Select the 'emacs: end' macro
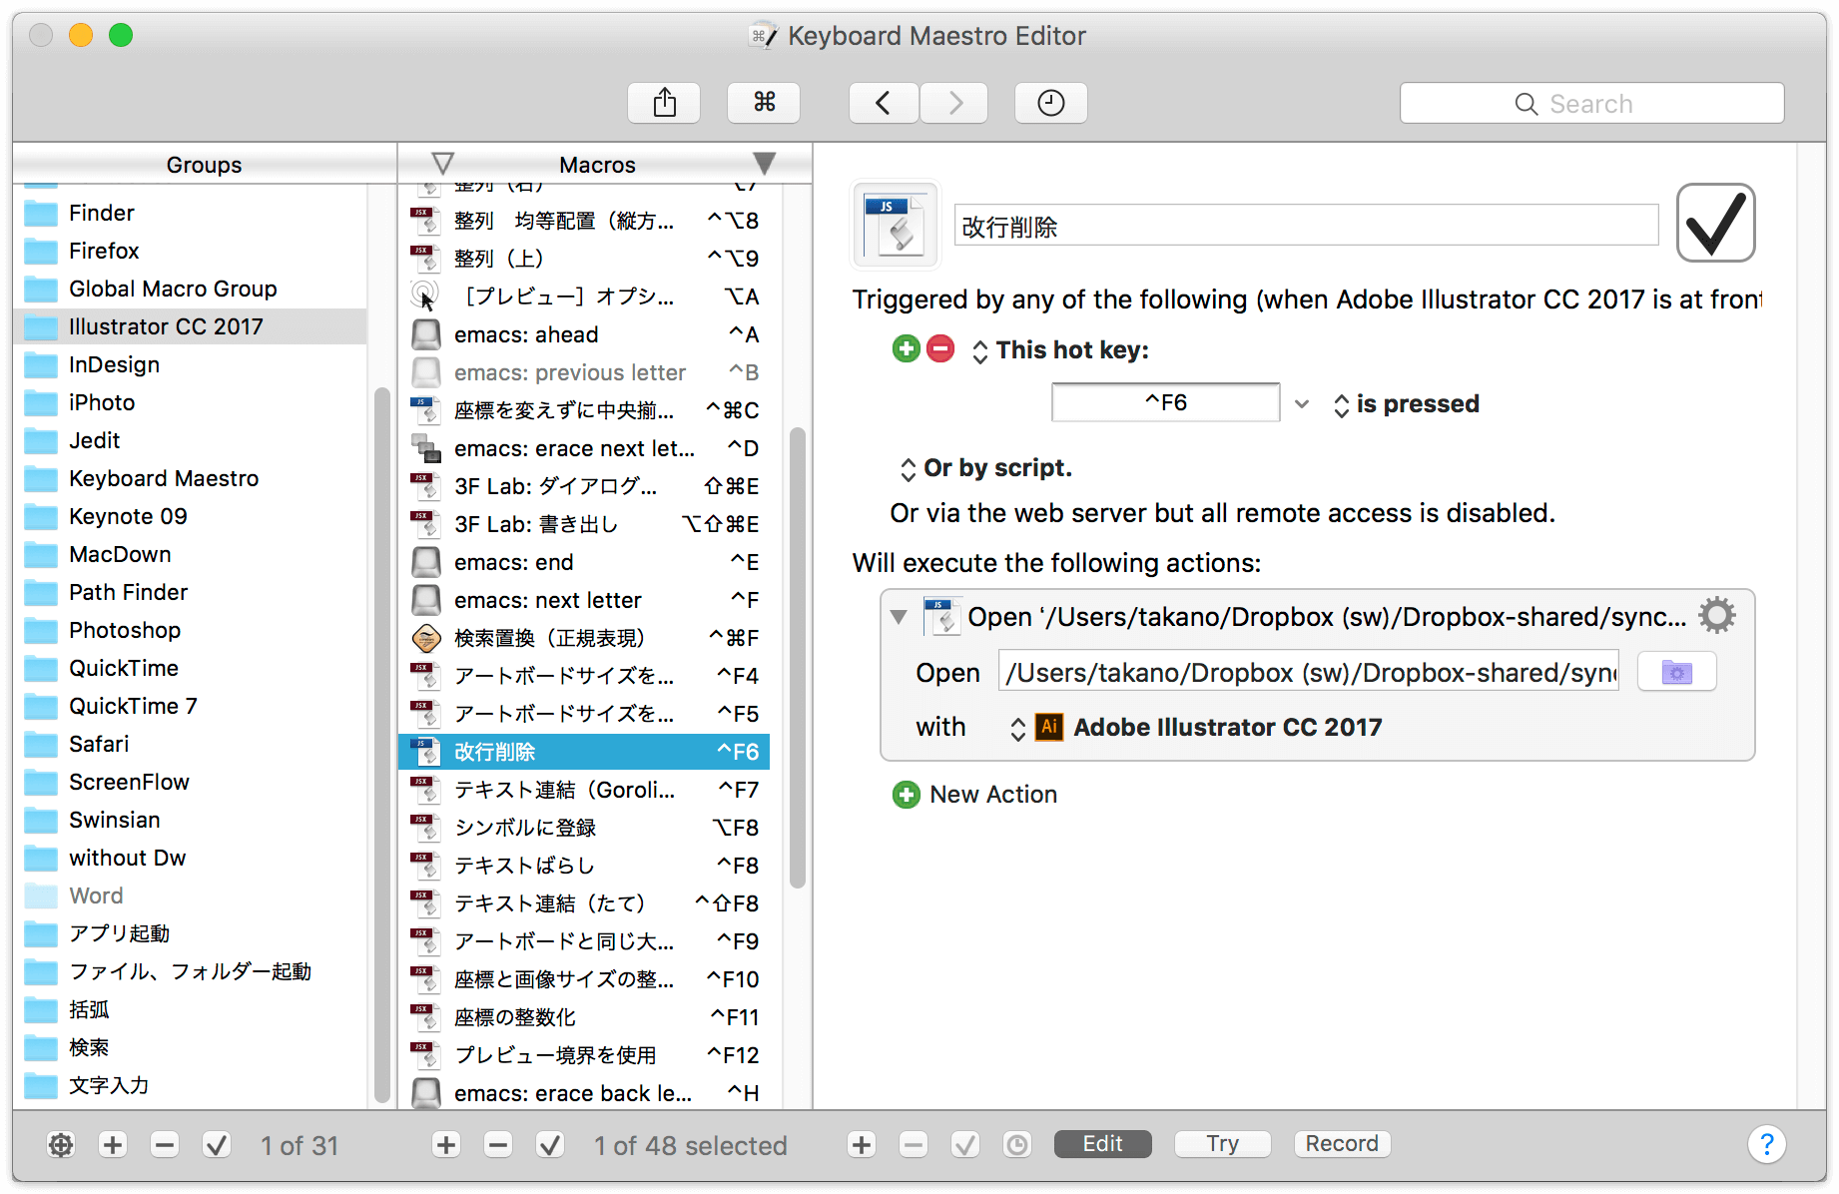 (584, 562)
